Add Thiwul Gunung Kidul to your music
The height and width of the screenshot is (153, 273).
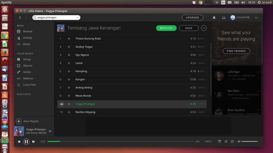click(x=69, y=39)
